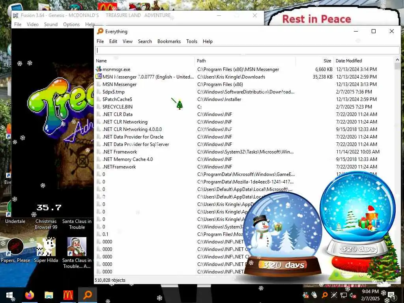Select the Super Hilda desktop shortcut

tap(46, 250)
